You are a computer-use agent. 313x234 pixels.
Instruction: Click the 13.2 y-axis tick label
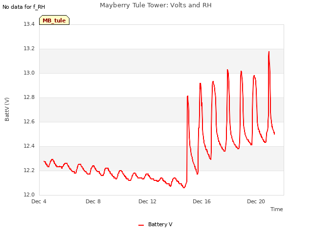point(29,49)
